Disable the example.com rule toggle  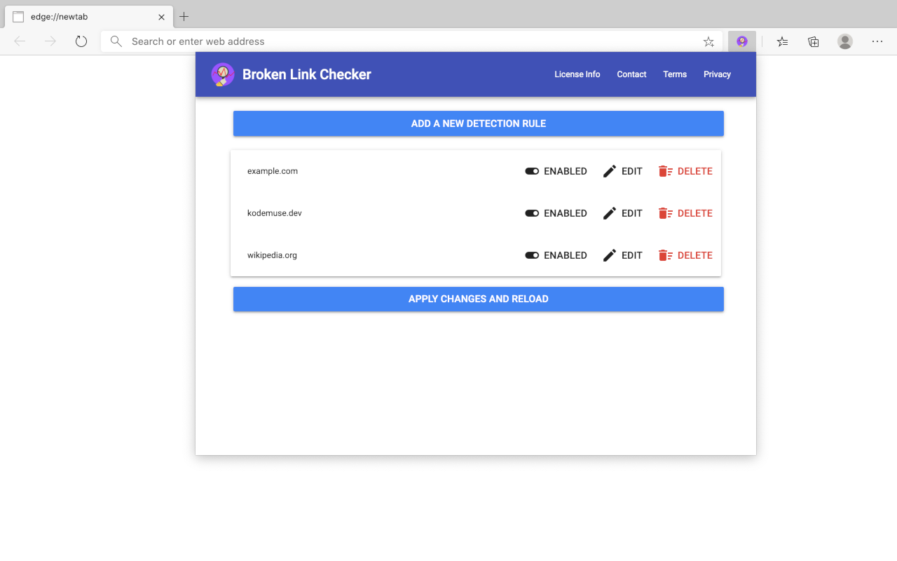pyautogui.click(x=532, y=171)
